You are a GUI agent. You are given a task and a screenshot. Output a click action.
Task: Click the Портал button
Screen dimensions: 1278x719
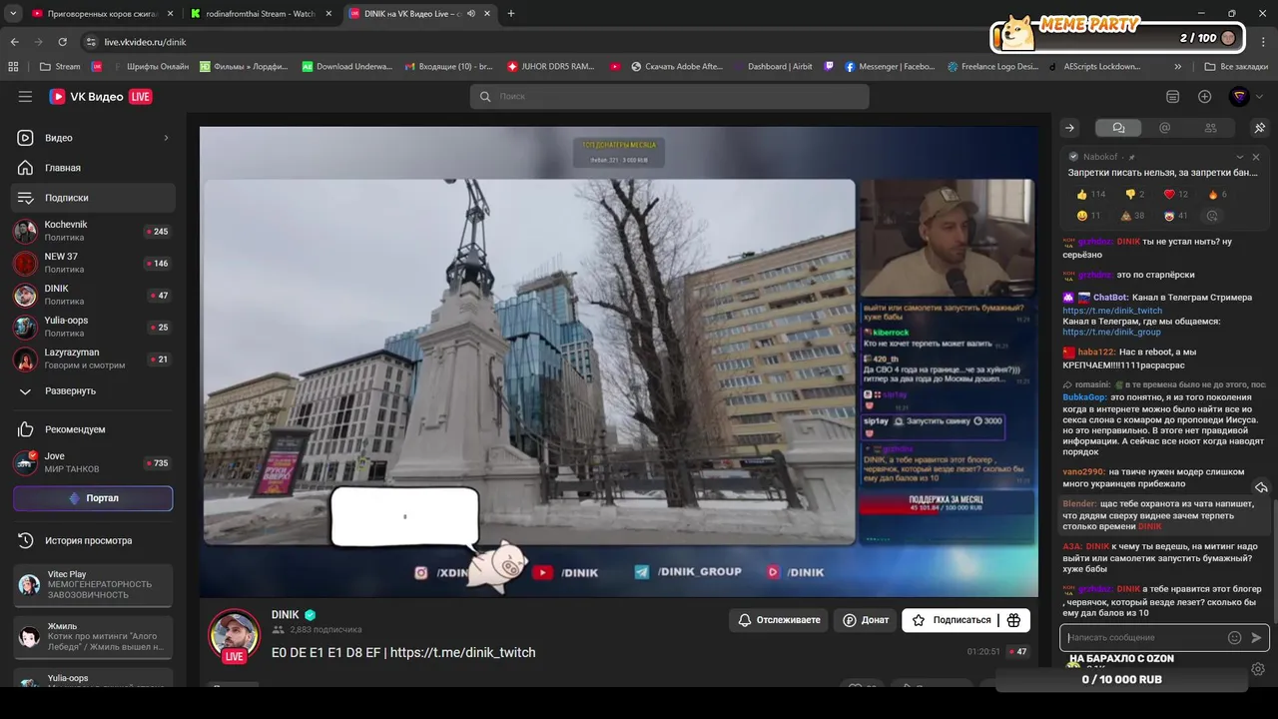click(93, 498)
